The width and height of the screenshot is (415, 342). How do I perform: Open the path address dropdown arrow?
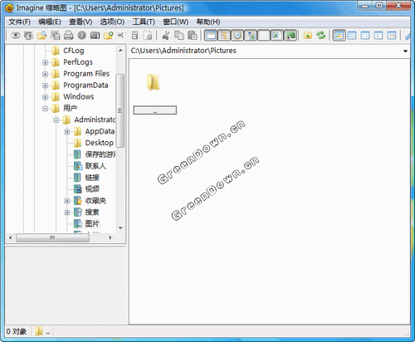[405, 51]
